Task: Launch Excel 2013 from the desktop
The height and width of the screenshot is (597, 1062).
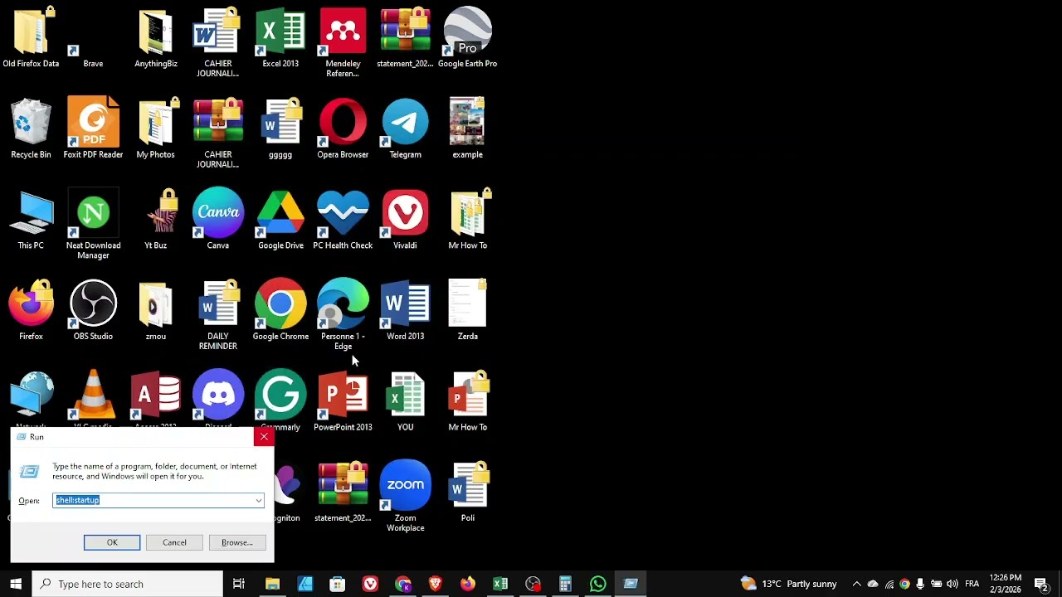Action: [280, 40]
